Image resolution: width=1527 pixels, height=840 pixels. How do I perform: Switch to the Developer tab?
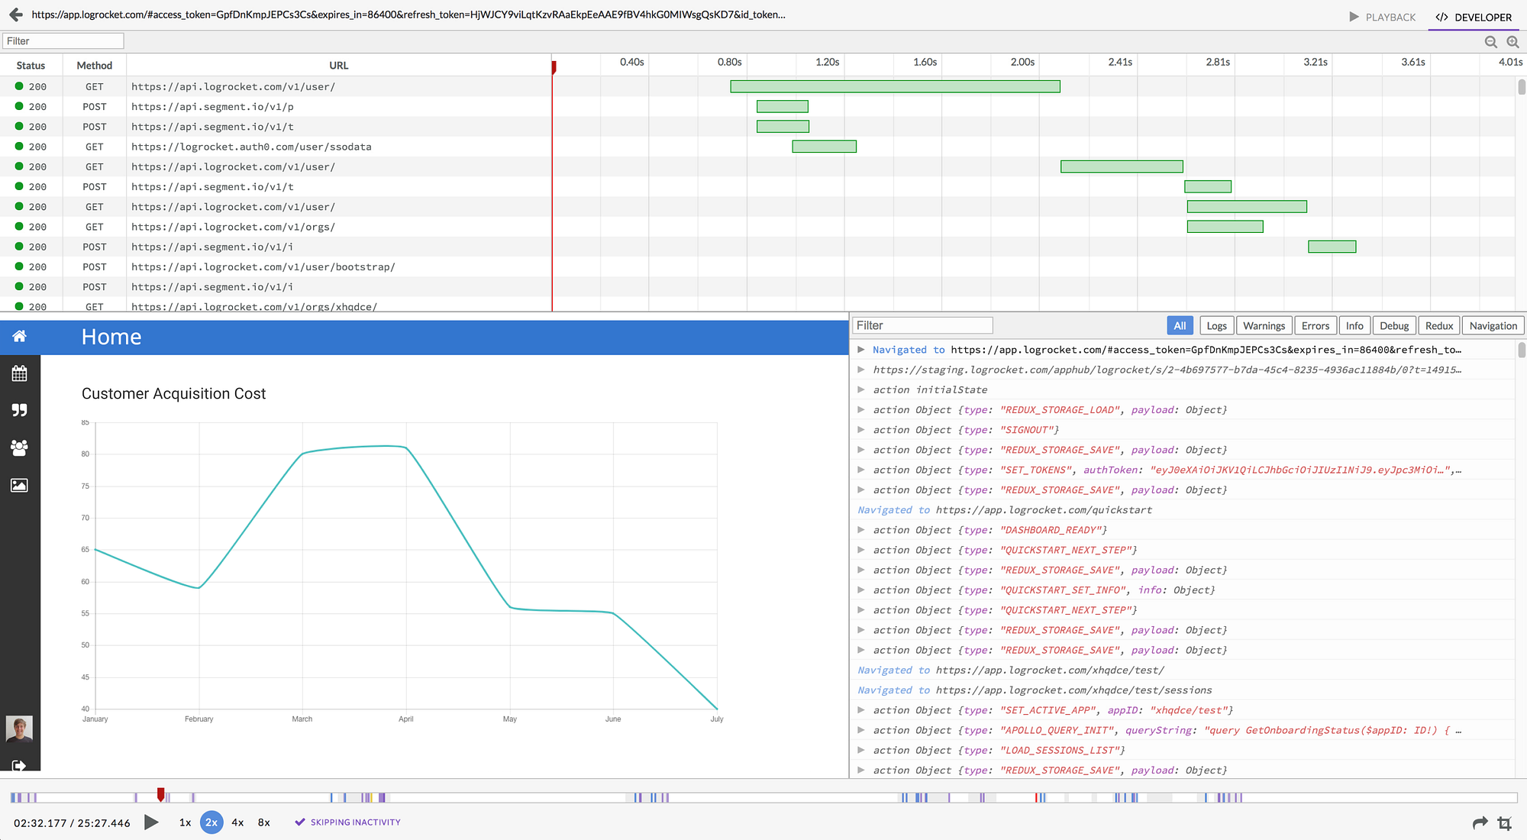point(1474,17)
